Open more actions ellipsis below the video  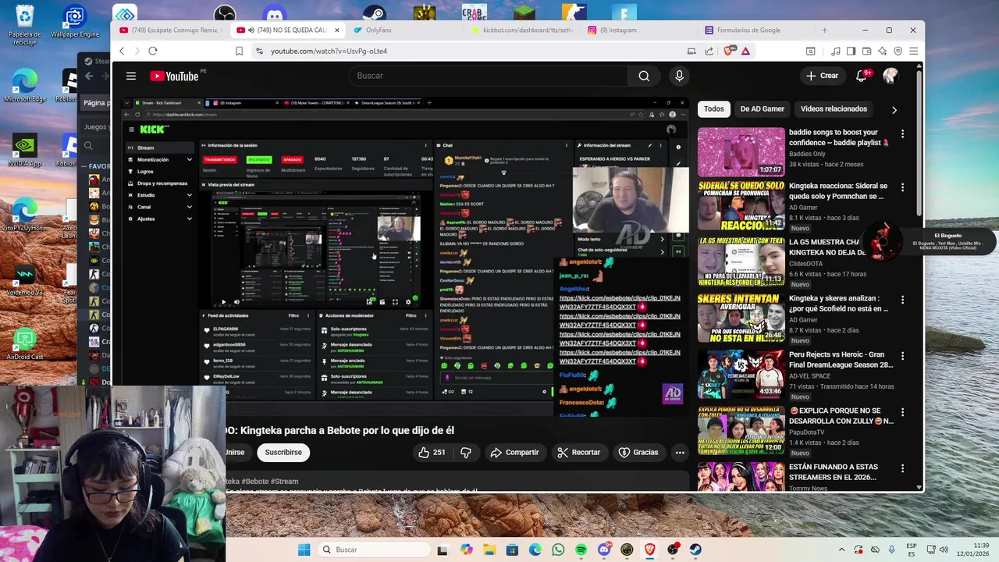click(680, 452)
